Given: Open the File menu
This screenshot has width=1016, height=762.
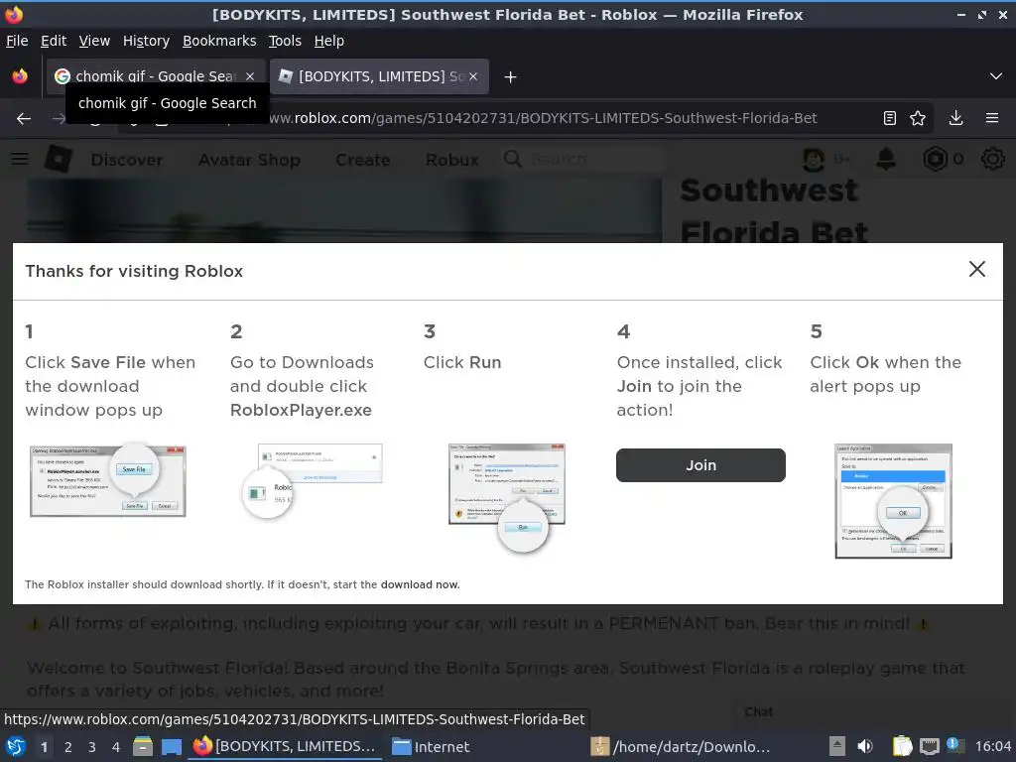Looking at the screenshot, I should point(17,41).
